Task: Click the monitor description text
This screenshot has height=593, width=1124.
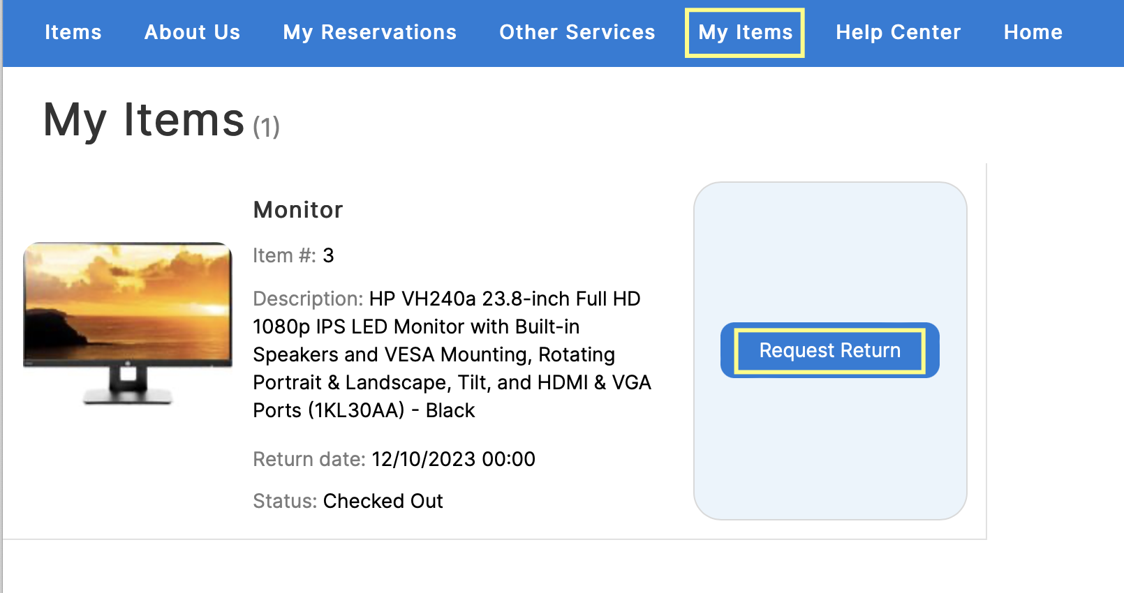Action: [x=452, y=354]
